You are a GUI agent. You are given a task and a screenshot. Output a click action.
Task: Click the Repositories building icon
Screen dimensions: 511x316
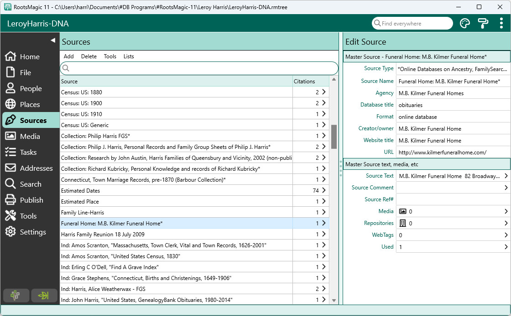click(x=403, y=224)
